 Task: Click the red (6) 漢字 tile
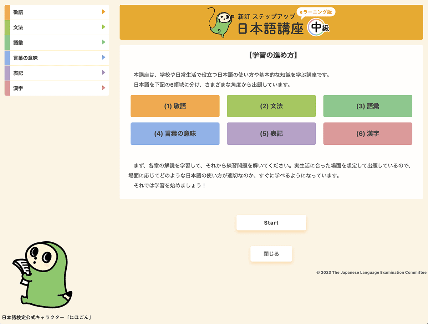(x=367, y=134)
